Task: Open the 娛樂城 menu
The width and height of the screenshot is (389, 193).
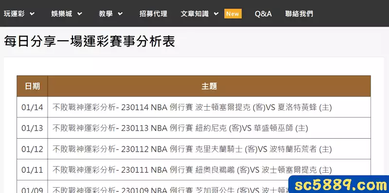Action: point(62,14)
